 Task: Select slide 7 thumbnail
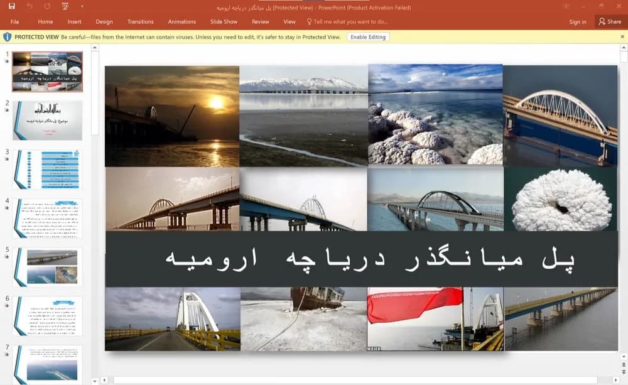[47, 364]
